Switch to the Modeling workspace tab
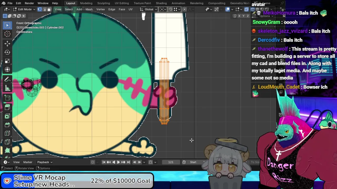This screenshot has height=189, width=337. 86,3
